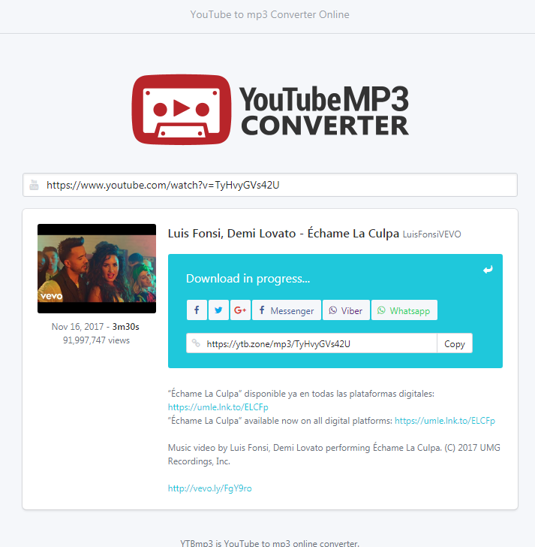This screenshot has width=535, height=547.
Task: Click the chain link icon in share field
Action: click(x=196, y=343)
